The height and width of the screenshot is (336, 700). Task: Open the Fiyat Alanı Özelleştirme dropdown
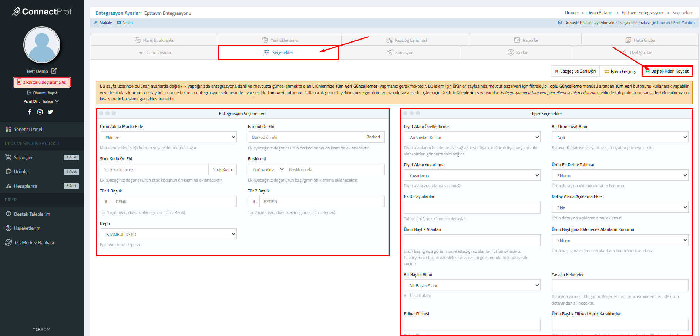click(x=472, y=137)
